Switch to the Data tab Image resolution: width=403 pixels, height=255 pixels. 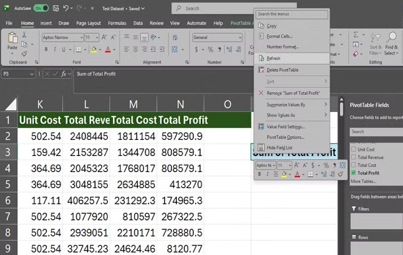(138, 23)
